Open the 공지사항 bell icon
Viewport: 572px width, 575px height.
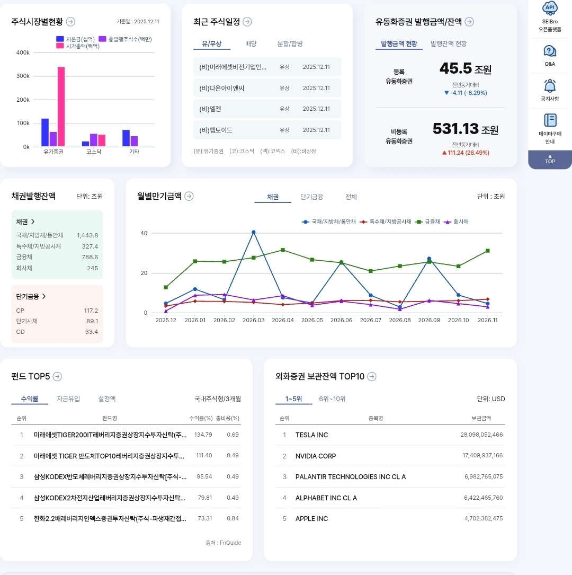(x=550, y=86)
